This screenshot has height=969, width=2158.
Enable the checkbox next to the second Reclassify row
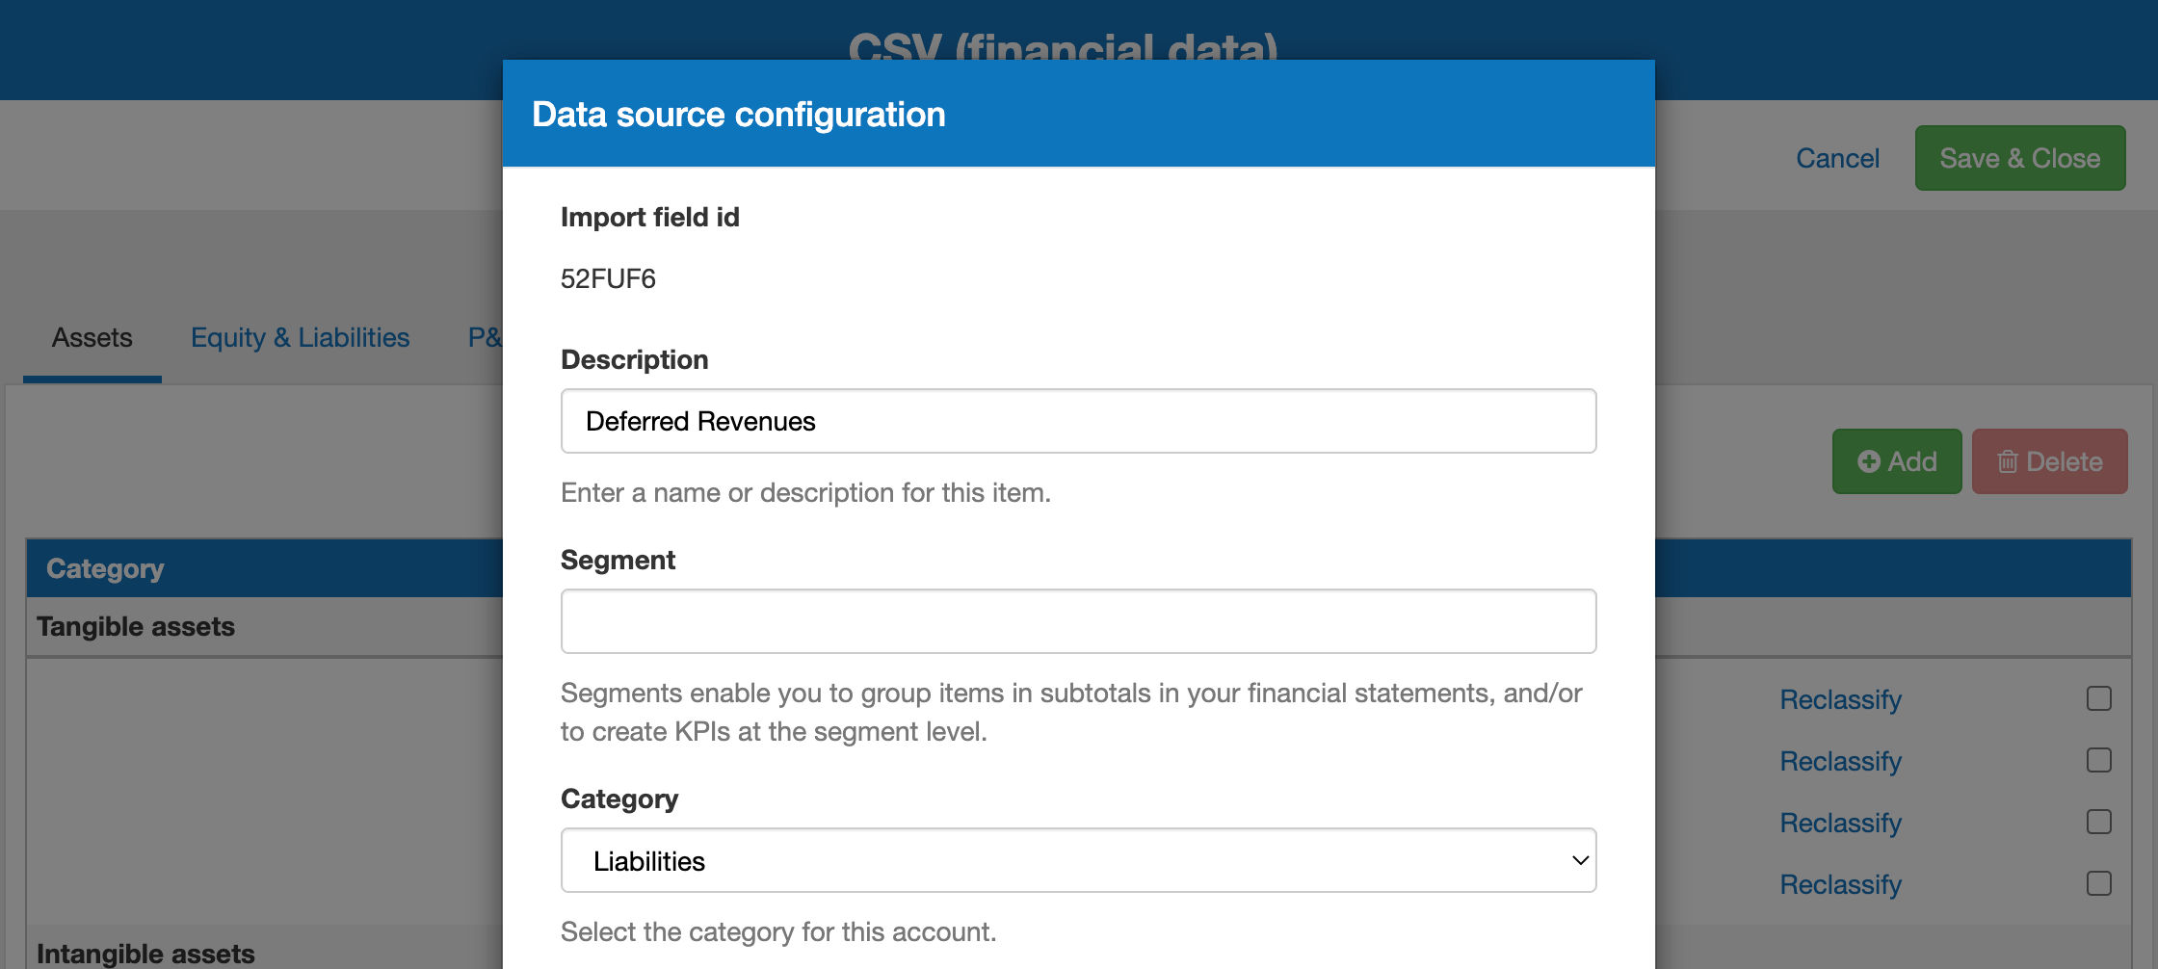(2098, 760)
